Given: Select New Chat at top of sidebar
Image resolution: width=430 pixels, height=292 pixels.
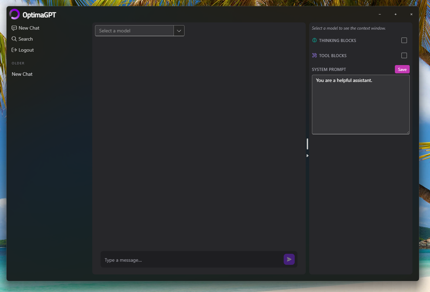Looking at the screenshot, I should (x=29, y=28).
